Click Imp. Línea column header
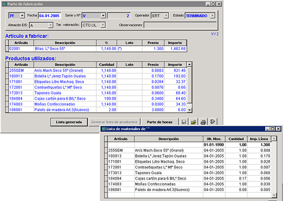 click(259, 139)
